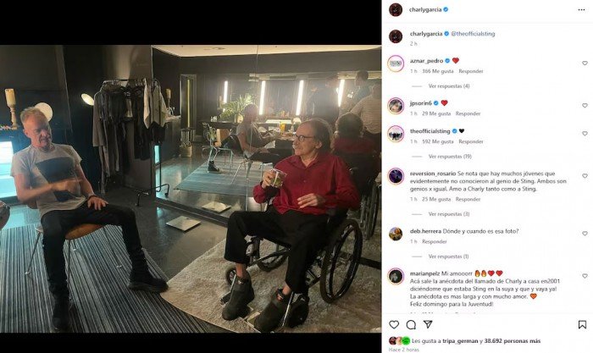The image size is (593, 353).
Task: Open the Sting and Charly photo
Action: click(191, 189)
